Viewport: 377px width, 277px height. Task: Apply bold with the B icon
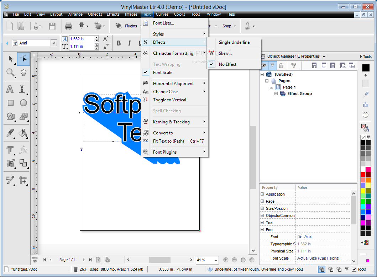[119, 43]
